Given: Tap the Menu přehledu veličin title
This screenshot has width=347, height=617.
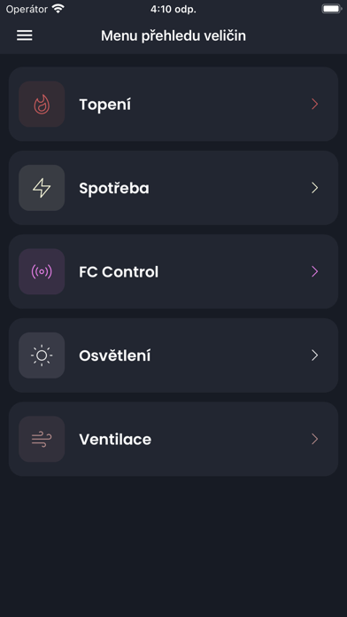Looking at the screenshot, I should pos(173,35).
